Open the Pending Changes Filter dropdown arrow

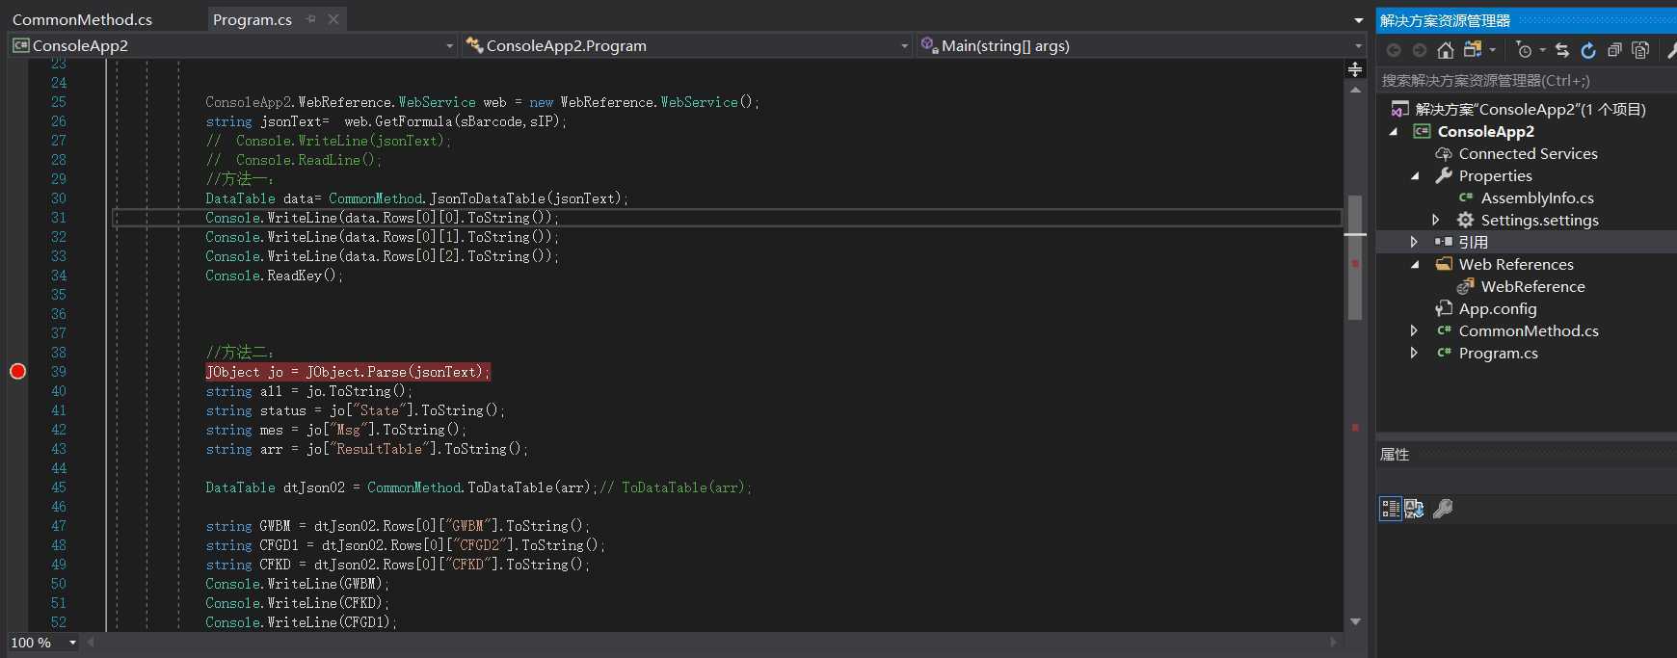(x=1542, y=50)
